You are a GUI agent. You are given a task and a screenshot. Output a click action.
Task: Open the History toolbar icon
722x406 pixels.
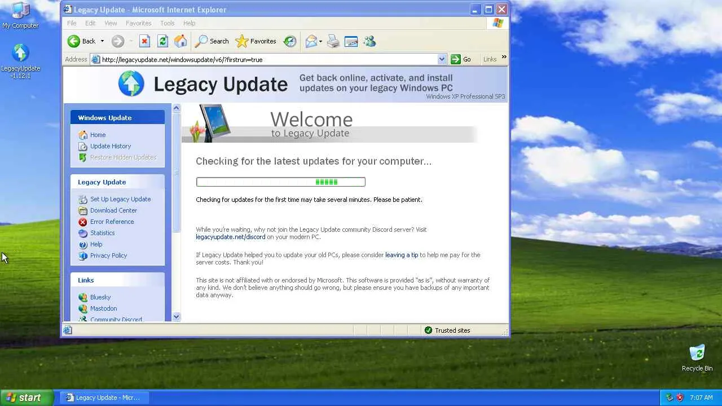pos(290,41)
